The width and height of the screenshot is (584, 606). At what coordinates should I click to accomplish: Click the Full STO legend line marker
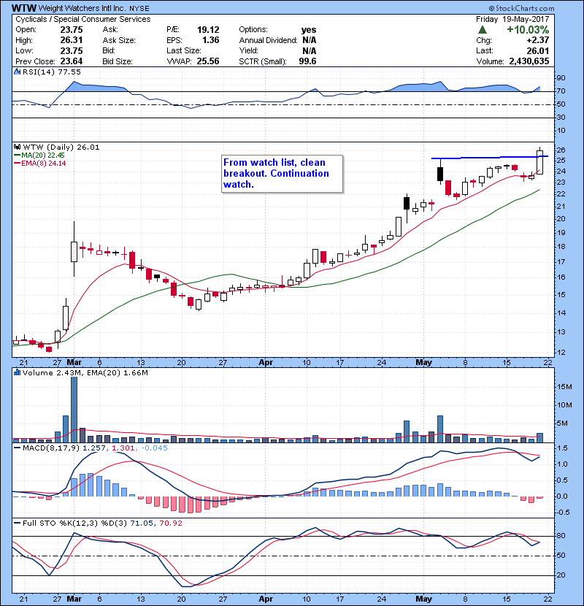coord(17,523)
